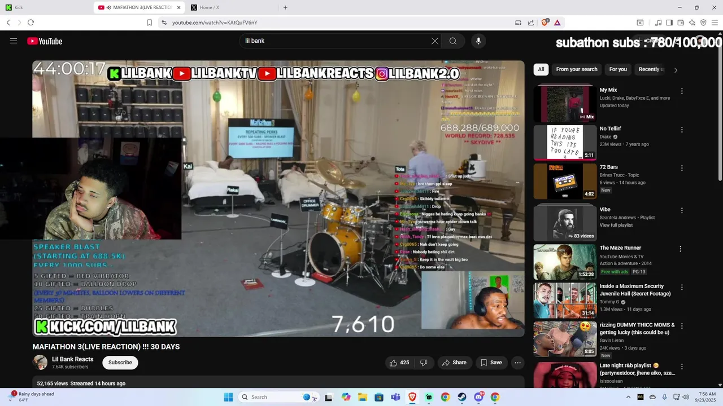This screenshot has width=723, height=406.
Task: Open options menu for Vibe playlist
Action: click(x=682, y=210)
